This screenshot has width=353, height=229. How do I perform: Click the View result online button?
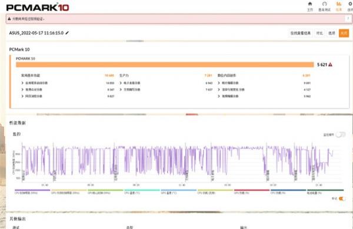(300, 33)
